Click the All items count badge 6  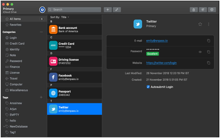[42, 19]
